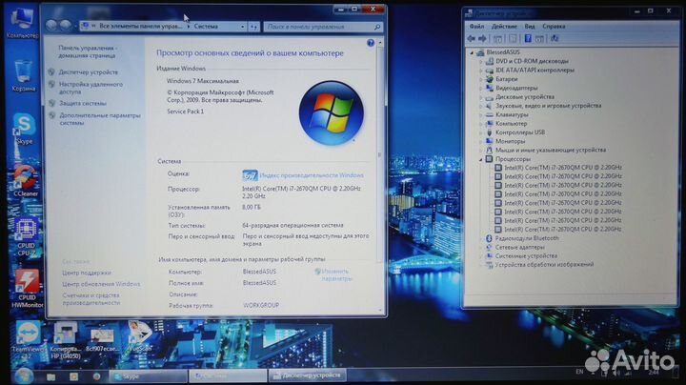
Task: Expand the Видеоадаптеры node
Action: click(x=481, y=88)
